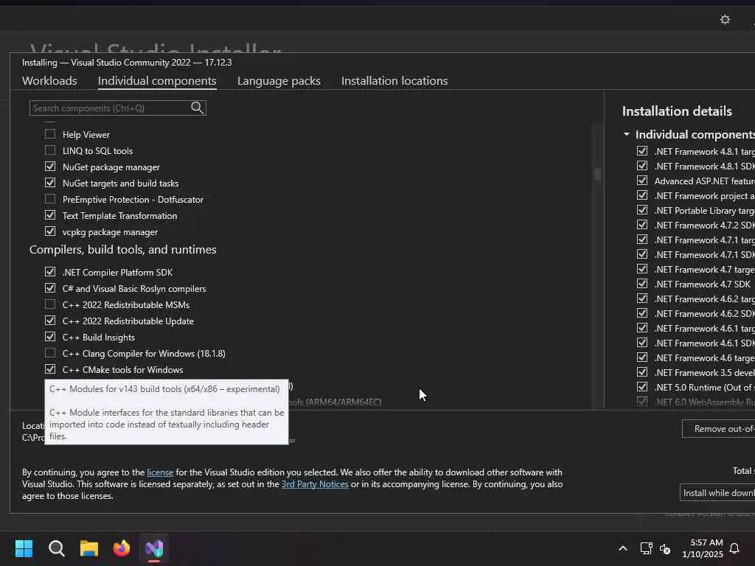Screen dimensions: 755x566
Task: Uncheck C++ Build Insights
Action: click(50, 337)
